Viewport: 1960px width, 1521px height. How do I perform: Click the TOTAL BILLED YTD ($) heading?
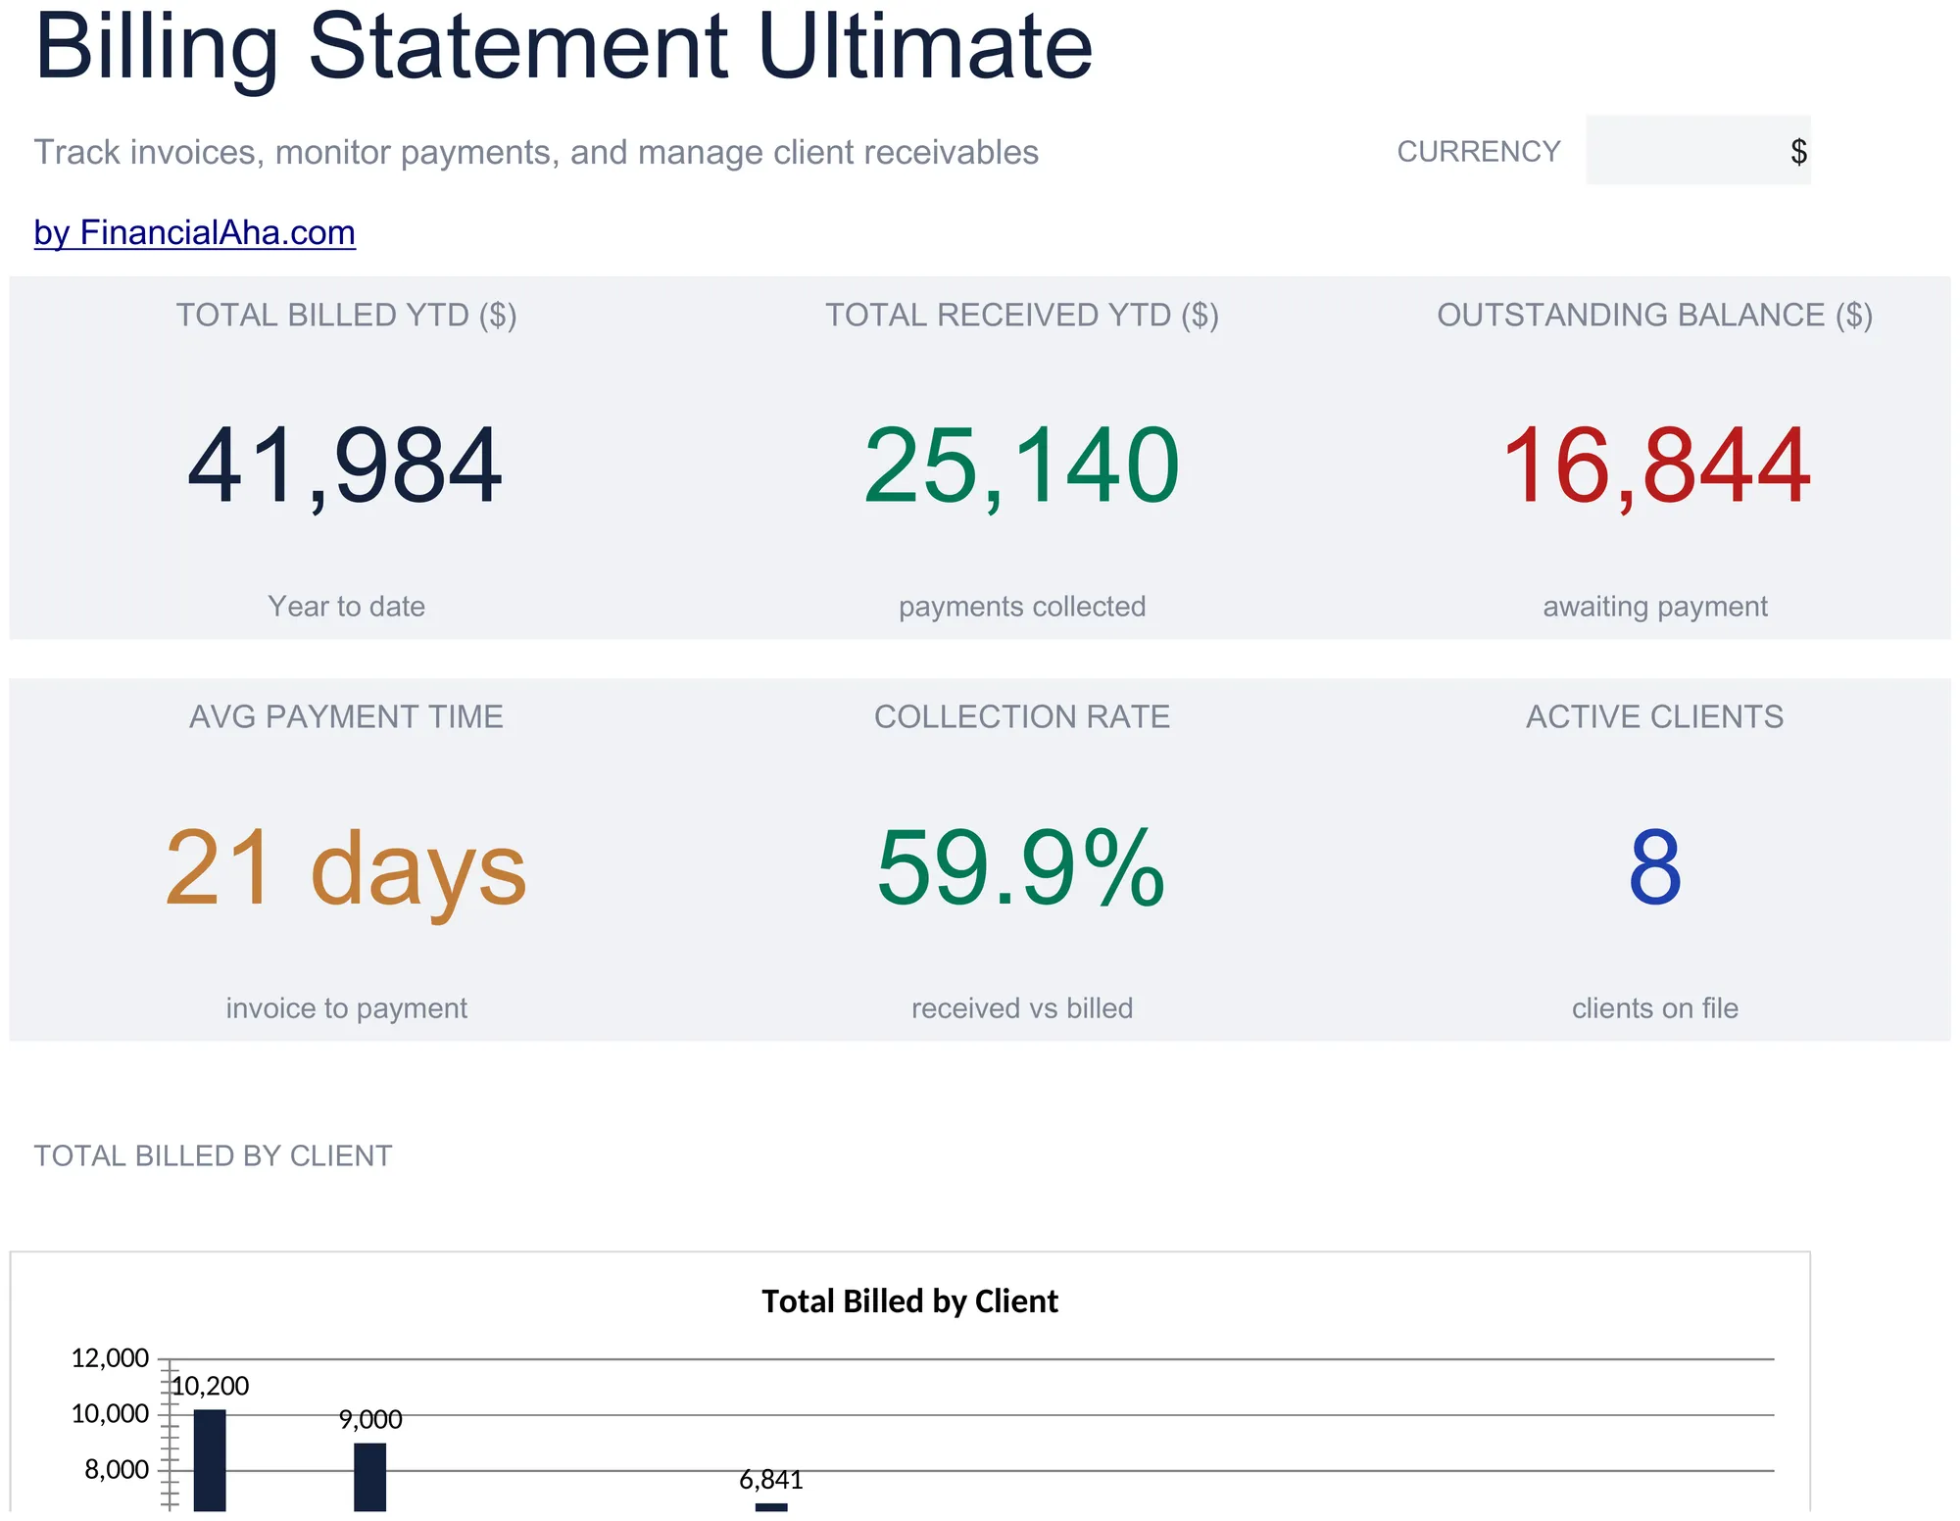[346, 316]
